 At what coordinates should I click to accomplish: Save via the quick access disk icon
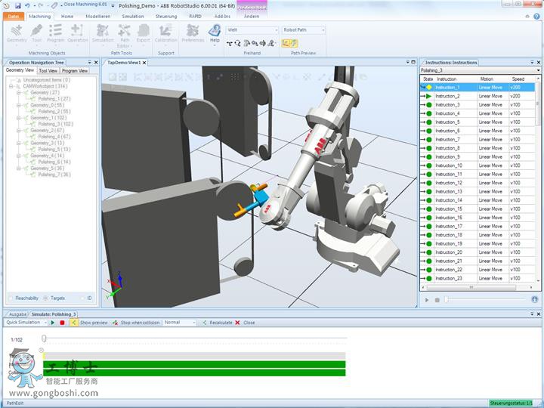18,5
